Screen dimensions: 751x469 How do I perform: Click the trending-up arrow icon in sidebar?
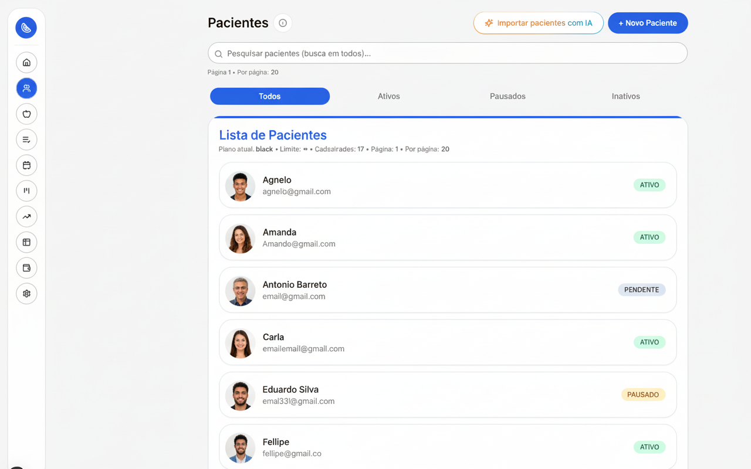(x=26, y=216)
